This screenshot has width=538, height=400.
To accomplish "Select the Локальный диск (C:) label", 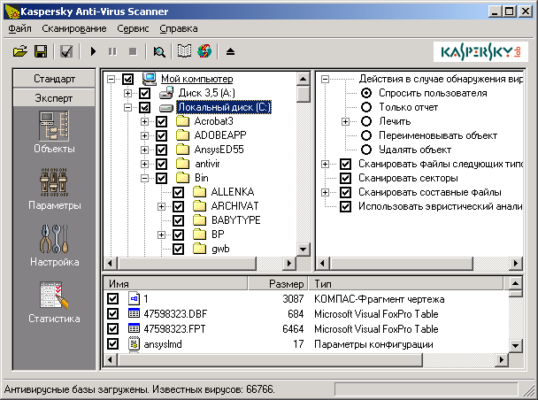I will (224, 107).
